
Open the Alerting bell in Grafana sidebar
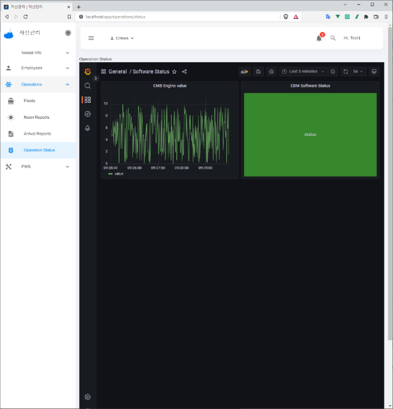coord(87,128)
